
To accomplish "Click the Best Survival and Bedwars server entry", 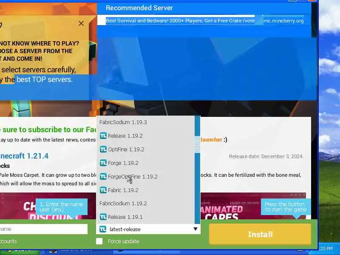I will (x=180, y=21).
